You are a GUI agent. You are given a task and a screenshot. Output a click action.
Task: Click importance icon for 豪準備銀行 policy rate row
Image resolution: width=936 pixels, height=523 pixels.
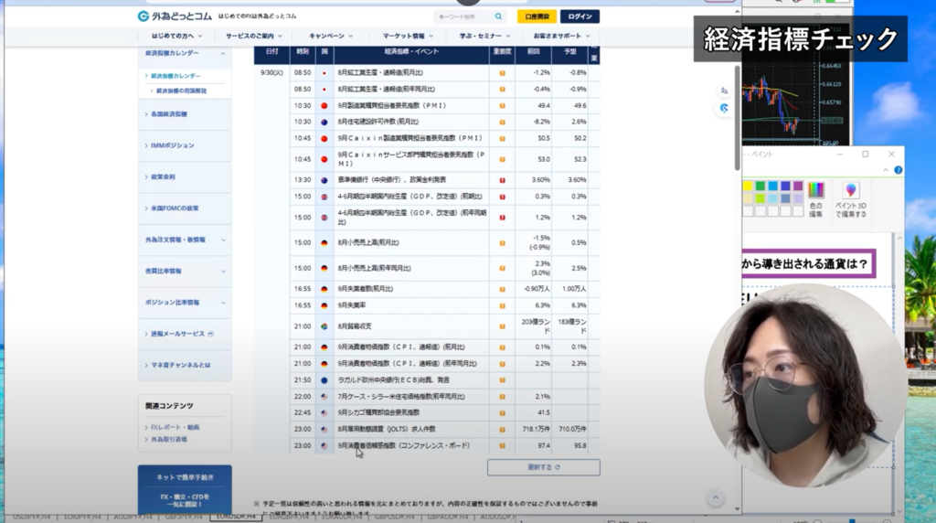tap(502, 180)
